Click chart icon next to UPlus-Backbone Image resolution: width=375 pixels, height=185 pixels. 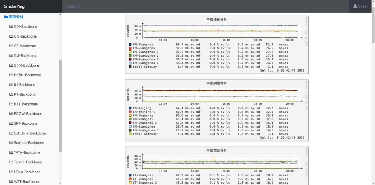pos(11,172)
